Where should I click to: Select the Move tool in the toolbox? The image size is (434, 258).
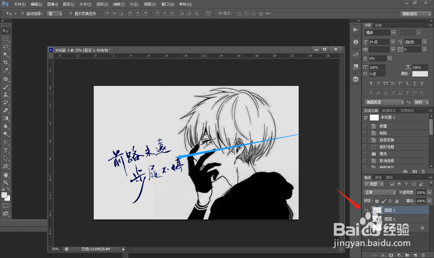click(6, 31)
